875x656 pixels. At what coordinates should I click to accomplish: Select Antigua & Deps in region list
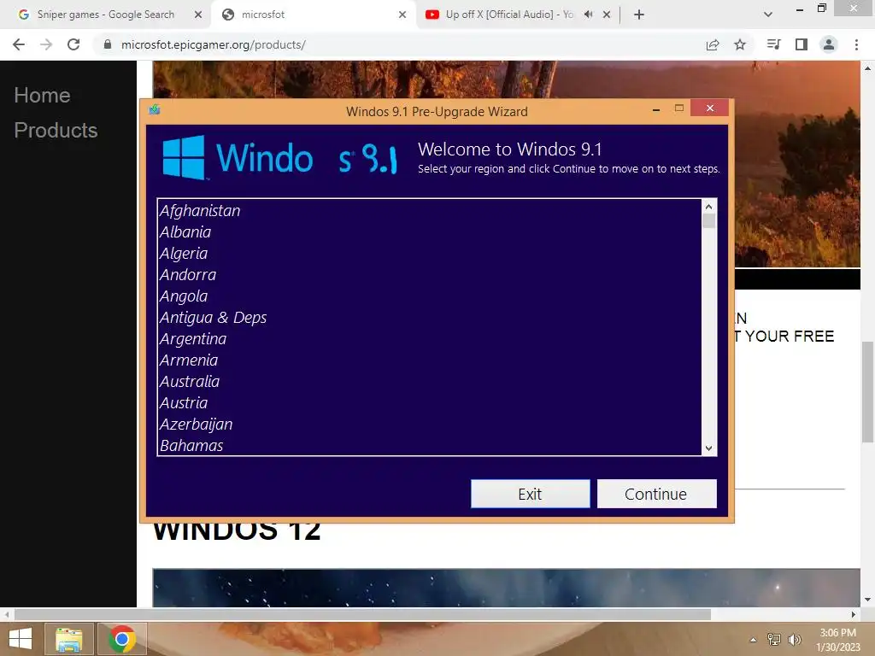pyautogui.click(x=429, y=318)
